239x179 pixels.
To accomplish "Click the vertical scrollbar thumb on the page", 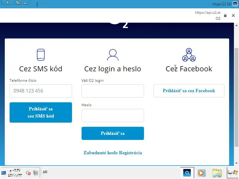I will coord(236,98).
